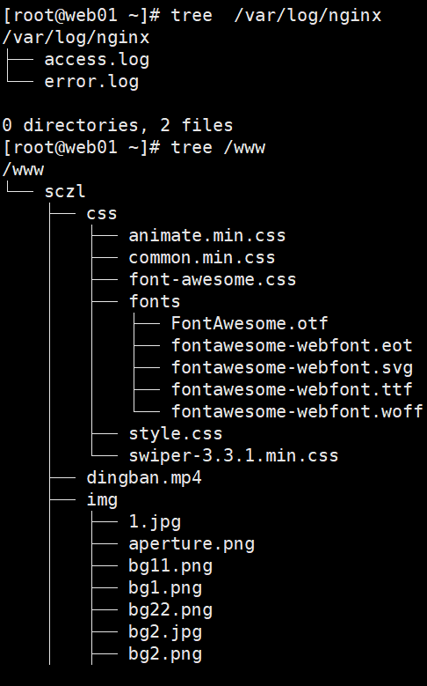Click bg22.png file name

(x=170, y=609)
